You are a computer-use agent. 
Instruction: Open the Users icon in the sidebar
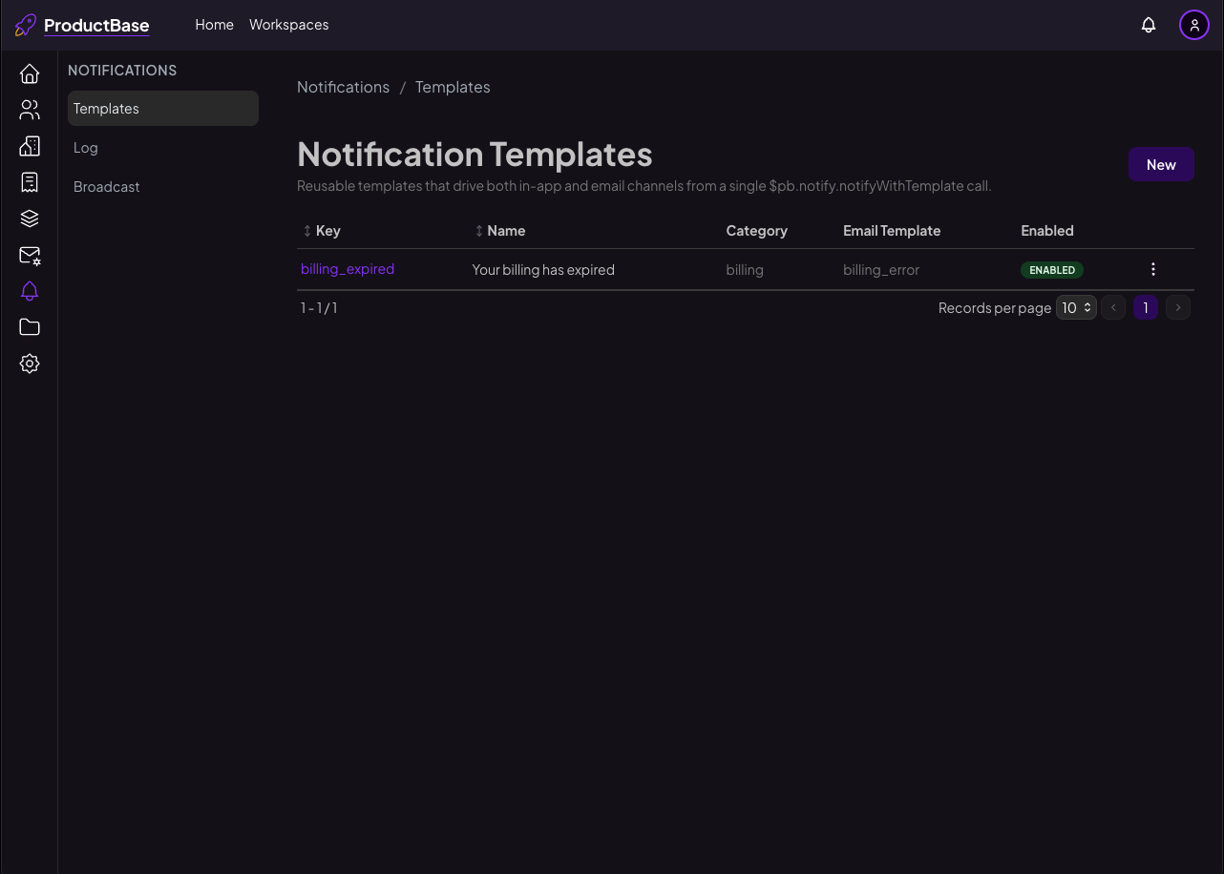click(30, 110)
